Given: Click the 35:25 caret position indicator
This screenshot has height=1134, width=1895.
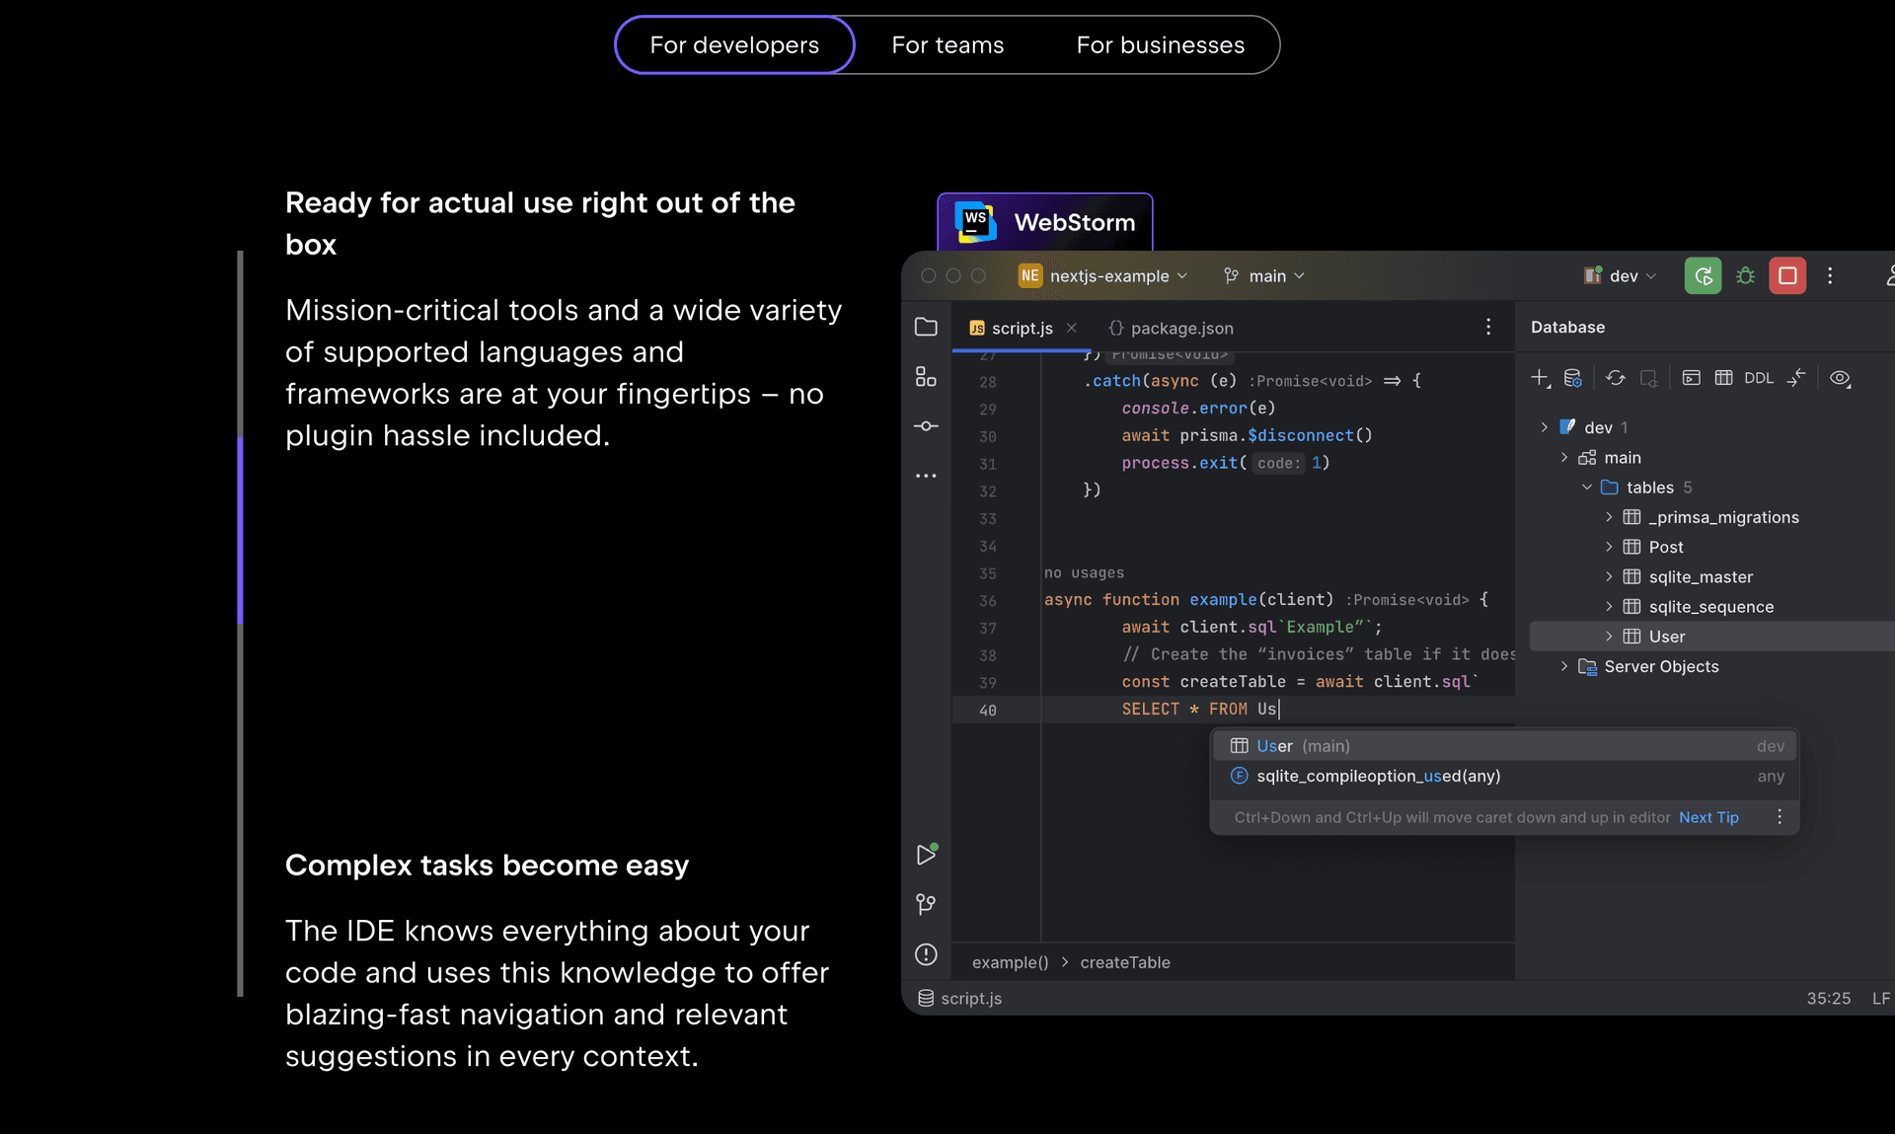Looking at the screenshot, I should coord(1828,999).
